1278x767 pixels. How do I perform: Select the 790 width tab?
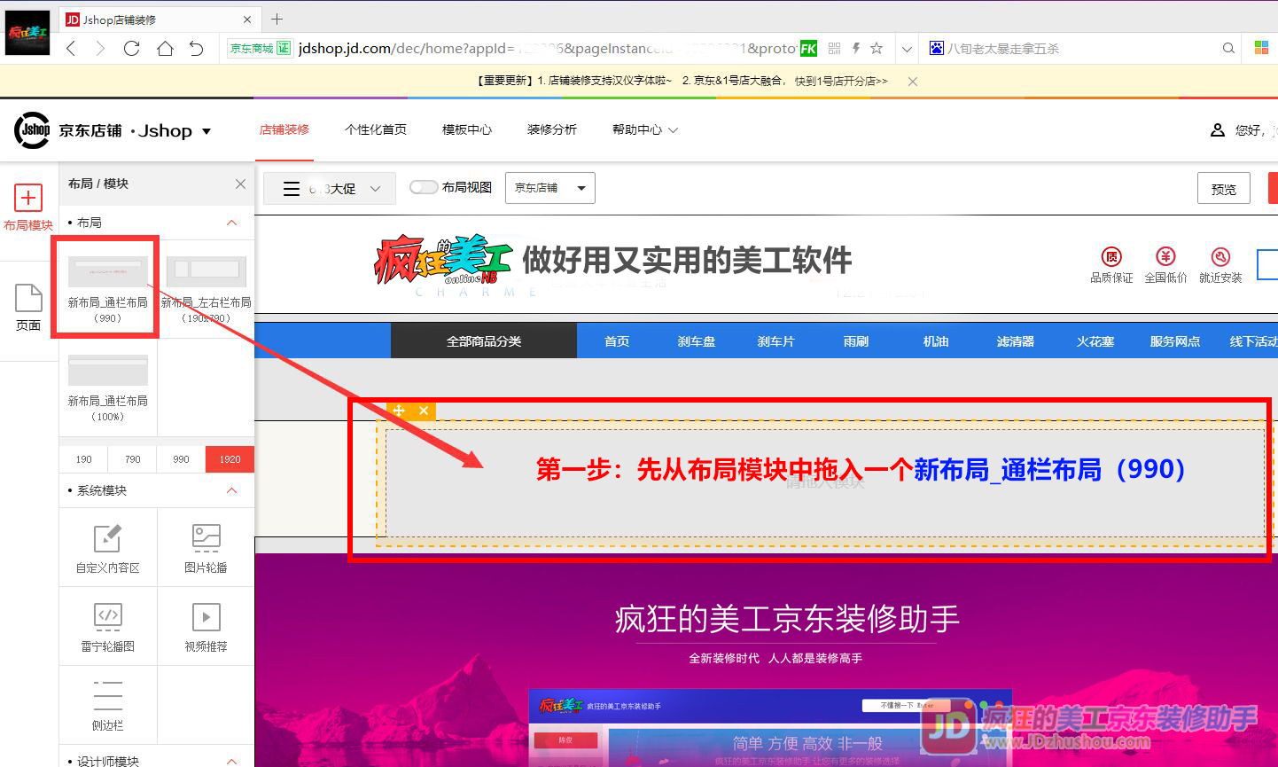pos(133,459)
